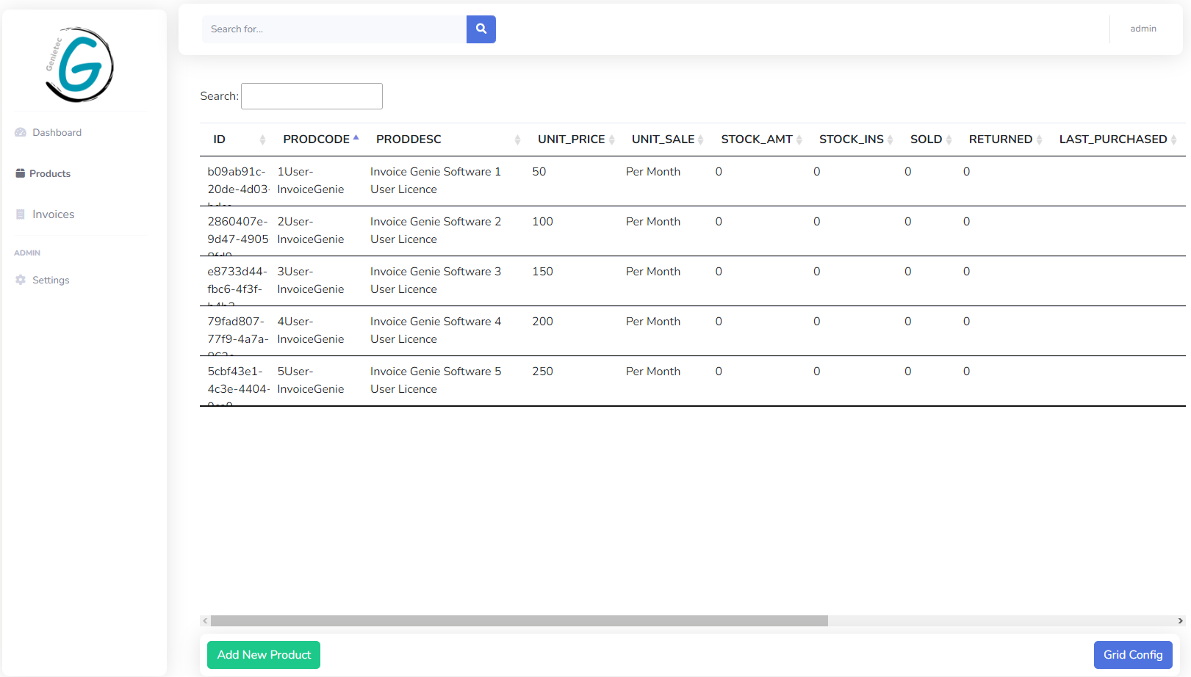Click the UNIT_SALE column header text
1191x677 pixels.
pos(663,140)
